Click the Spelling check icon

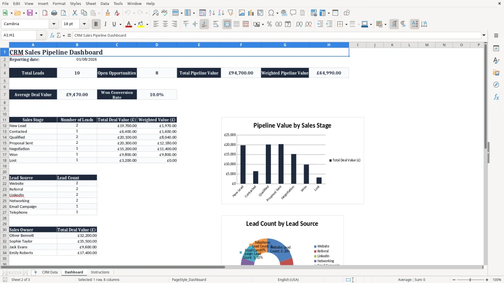pos(164,13)
